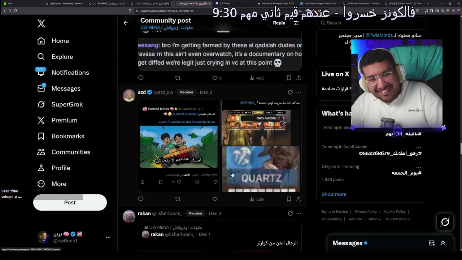Screen dimensions: 462x260
Task: Expand the Messages drawer with double chevron
Action: [x=443, y=243]
